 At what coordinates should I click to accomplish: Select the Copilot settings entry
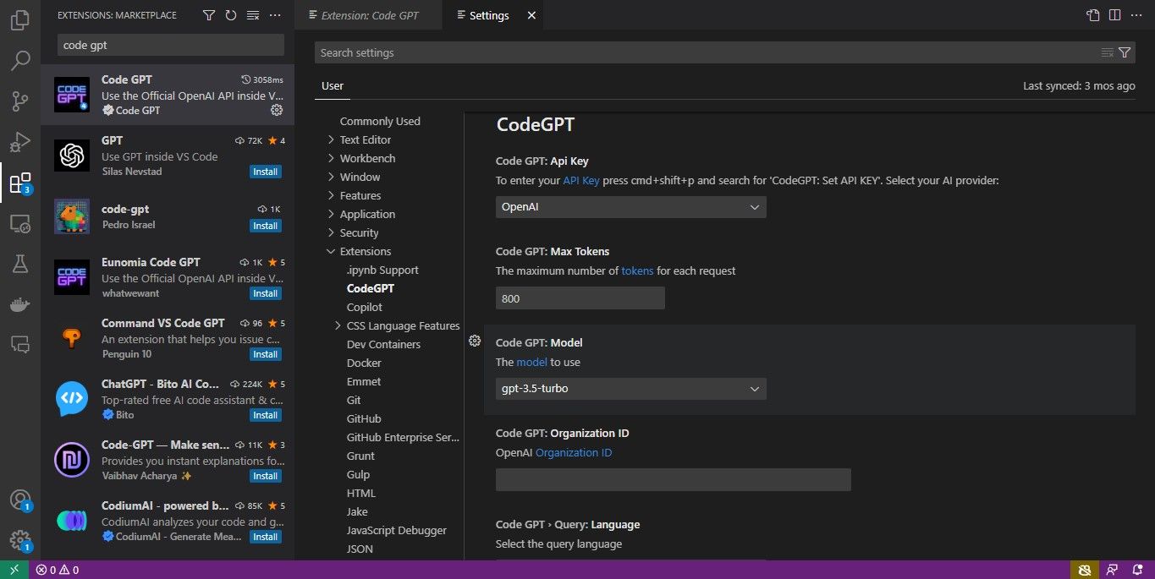(364, 307)
